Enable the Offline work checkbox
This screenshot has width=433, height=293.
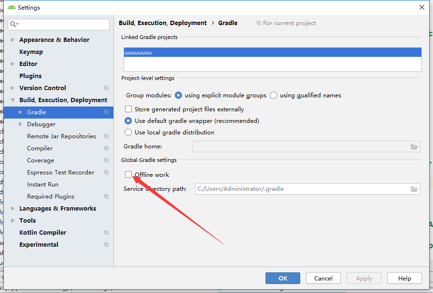click(x=128, y=174)
